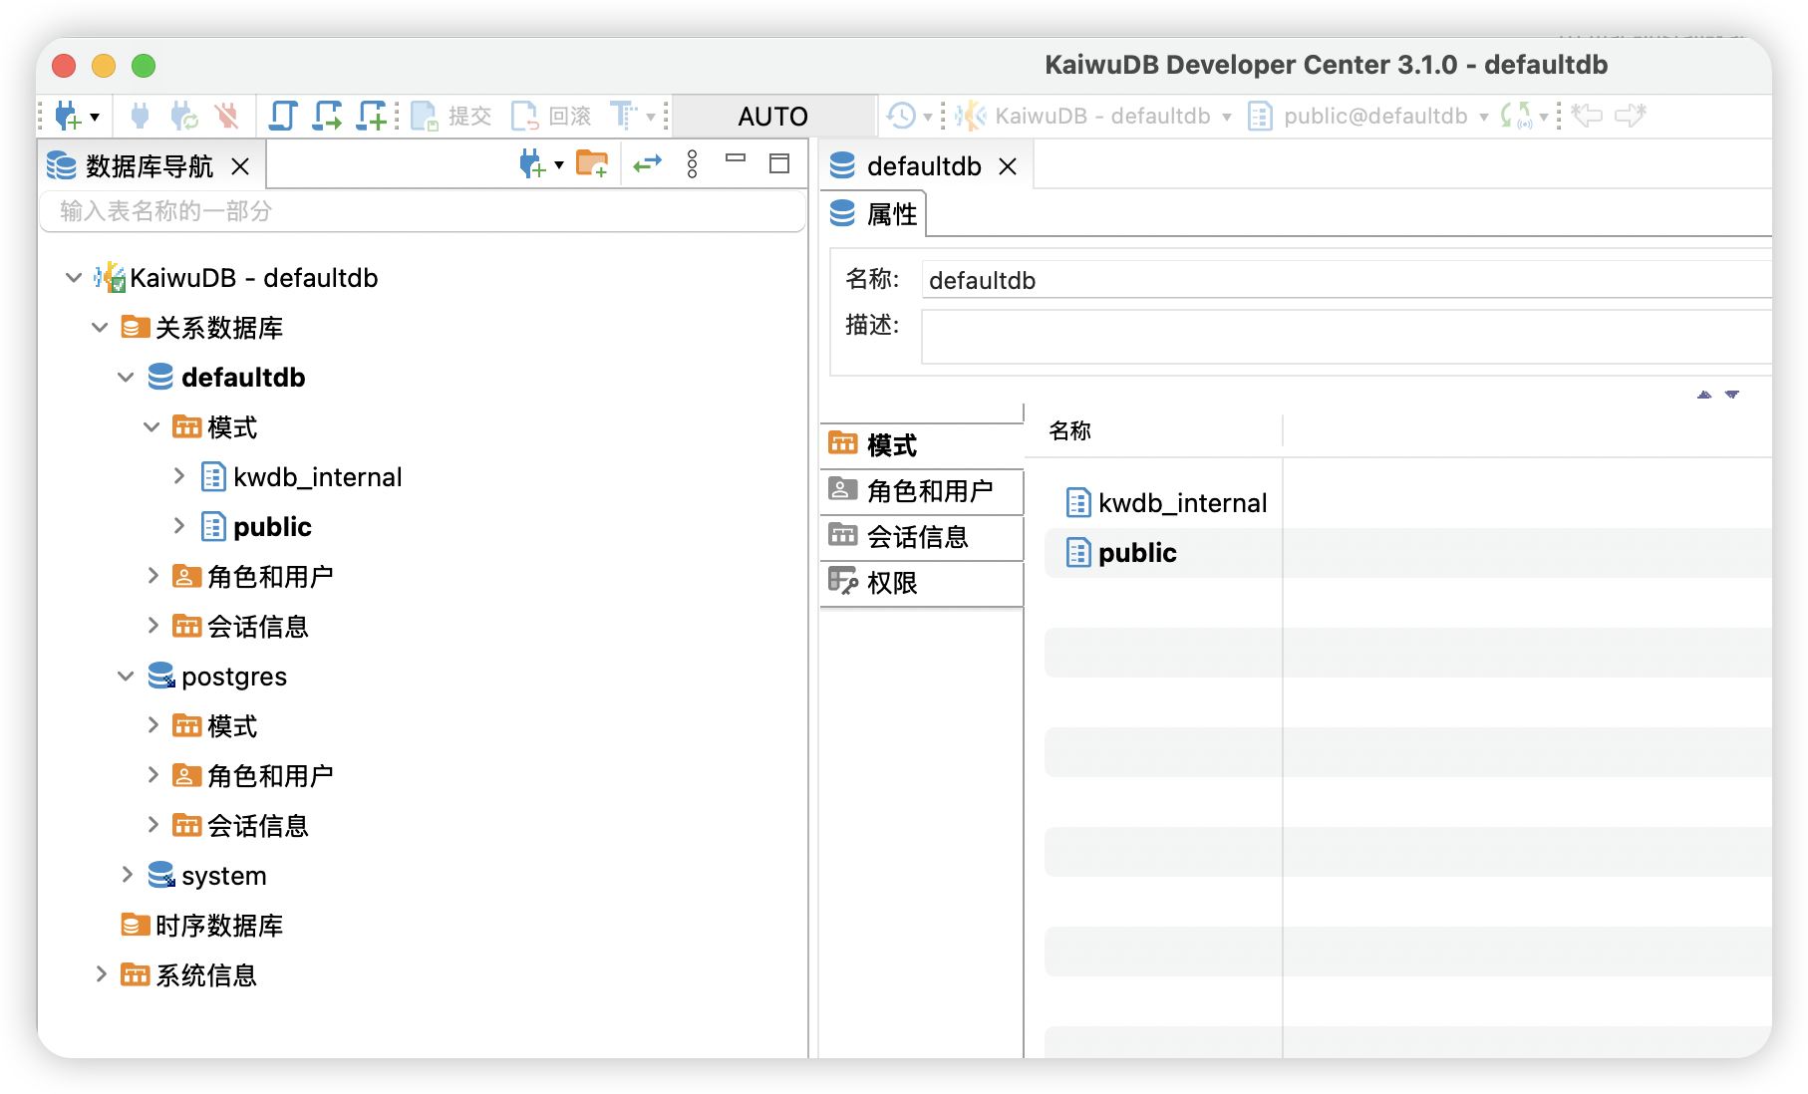Click the 回滚 rollback button
This screenshot has height=1094, width=1808.
[551, 117]
